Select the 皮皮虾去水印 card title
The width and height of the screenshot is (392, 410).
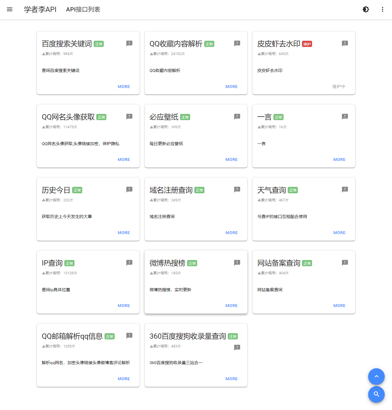[279, 44]
